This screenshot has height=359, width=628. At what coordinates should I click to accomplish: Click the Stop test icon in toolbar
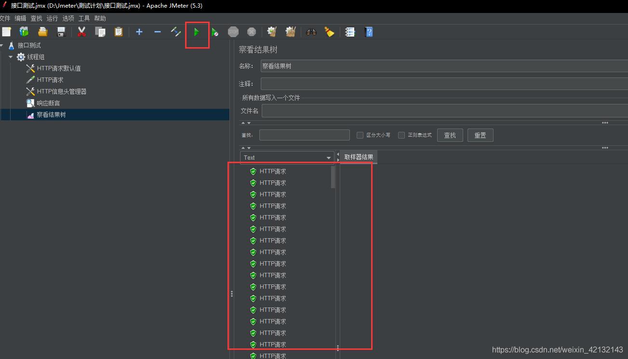coord(233,32)
